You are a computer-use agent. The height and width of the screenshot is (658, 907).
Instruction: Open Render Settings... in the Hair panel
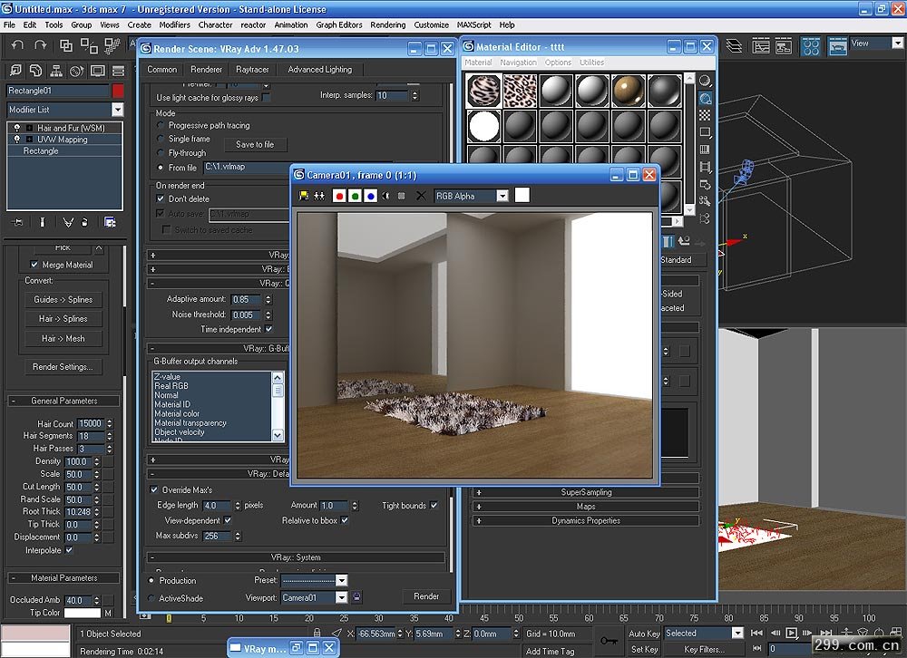63,366
